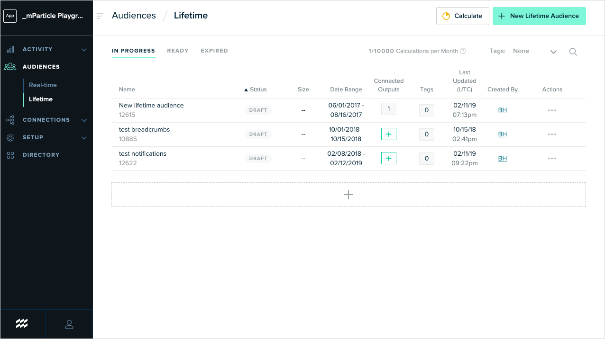Image resolution: width=605 pixels, height=339 pixels.
Task: Open connected outputs count for New lifetime audience
Action: [389, 109]
